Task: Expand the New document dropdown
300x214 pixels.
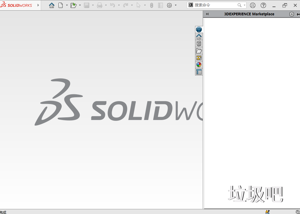Action: click(67, 5)
